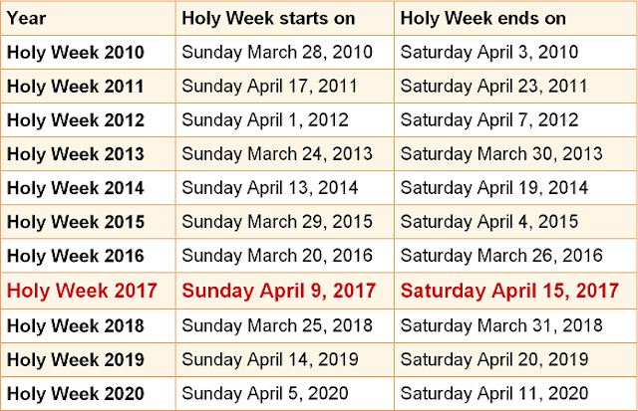Click 'Sunday March 20, 2016' cell
The image size is (638, 411).
[x=277, y=256]
